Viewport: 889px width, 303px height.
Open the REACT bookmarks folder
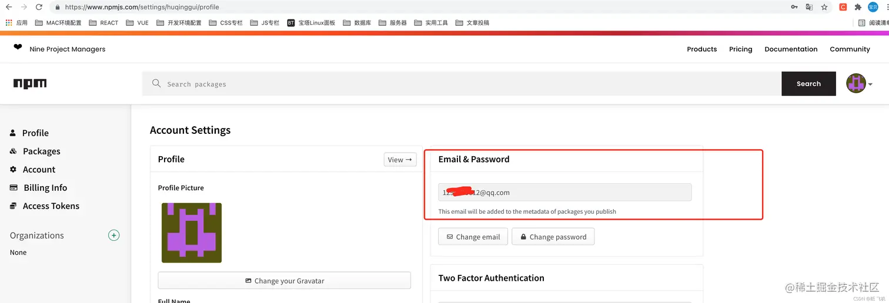(x=103, y=23)
